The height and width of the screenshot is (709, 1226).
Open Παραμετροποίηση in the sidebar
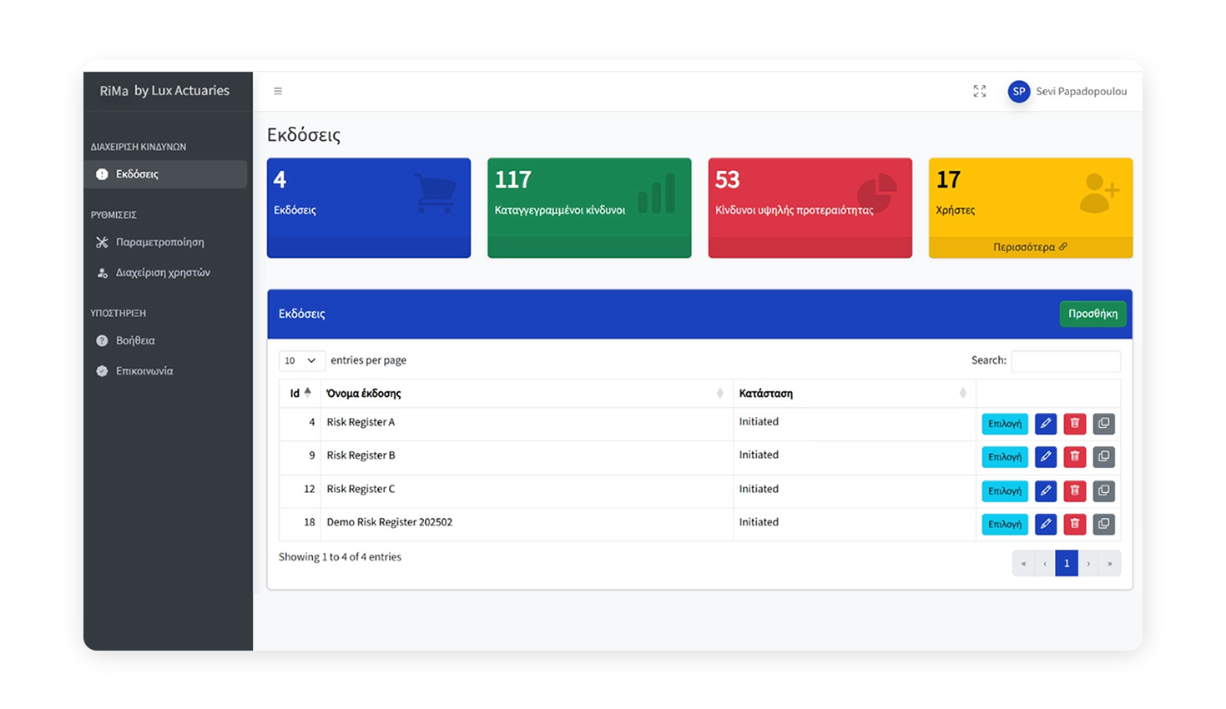tap(159, 242)
